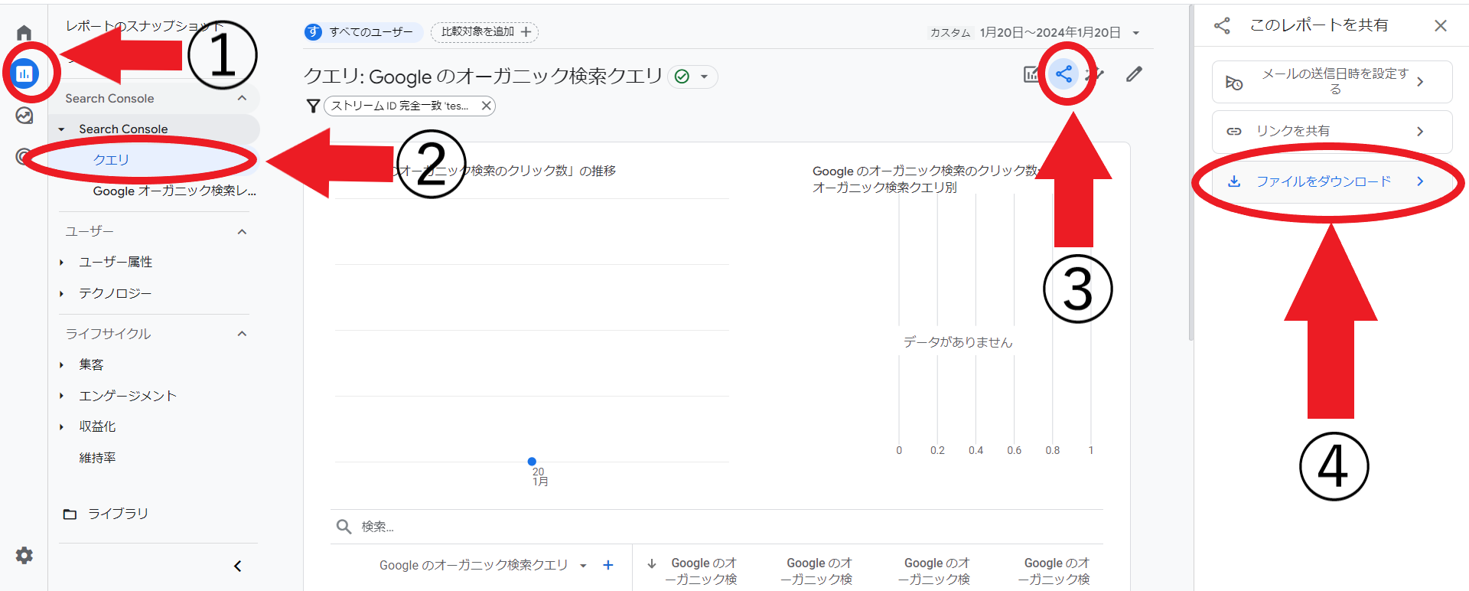Select schedule email option

(1332, 82)
